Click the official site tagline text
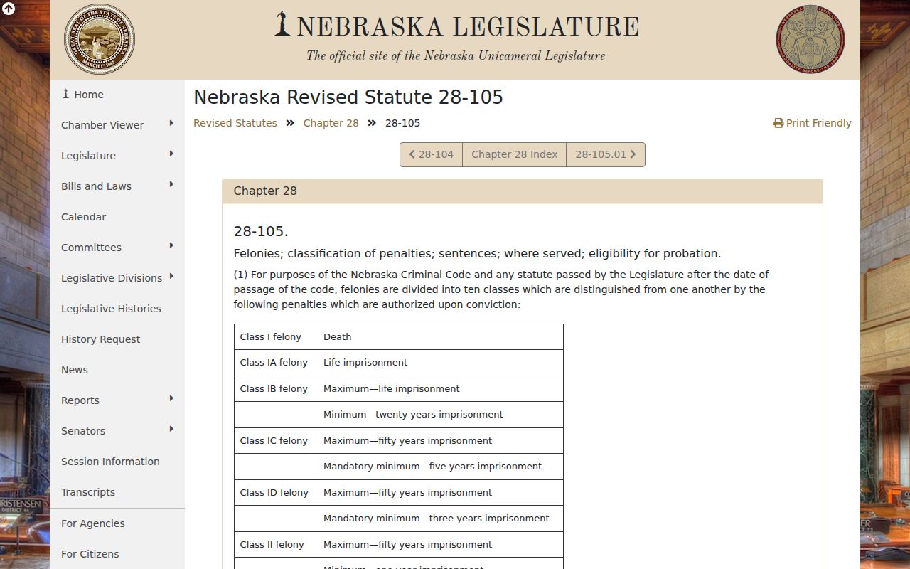Screen dimensions: 910x569 [456, 56]
